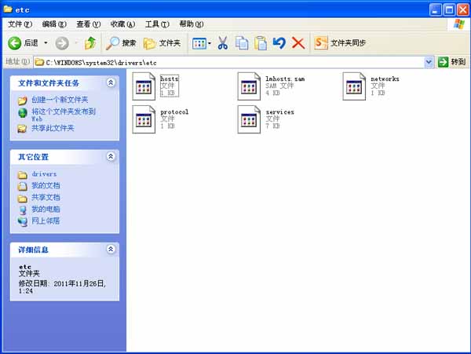471x354 pixels.
Task: Select the networks file icon
Action: coord(354,86)
